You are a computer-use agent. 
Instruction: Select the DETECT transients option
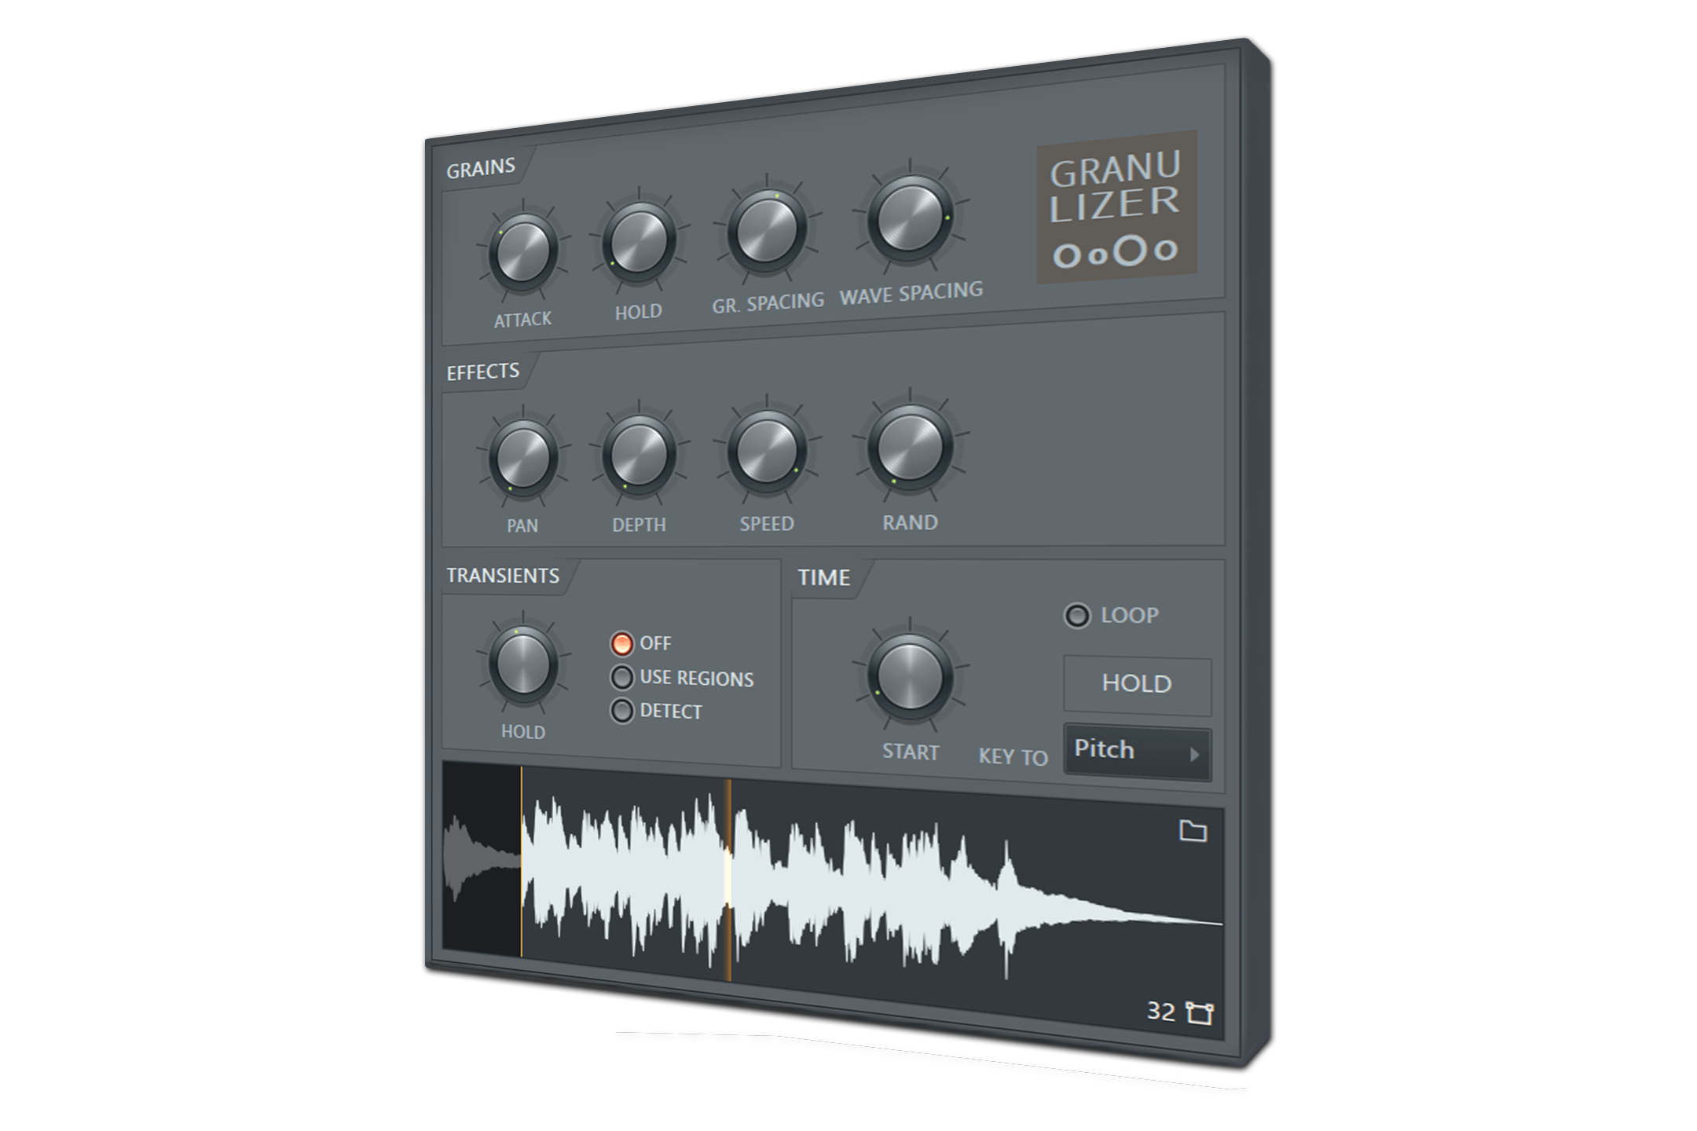(x=621, y=711)
